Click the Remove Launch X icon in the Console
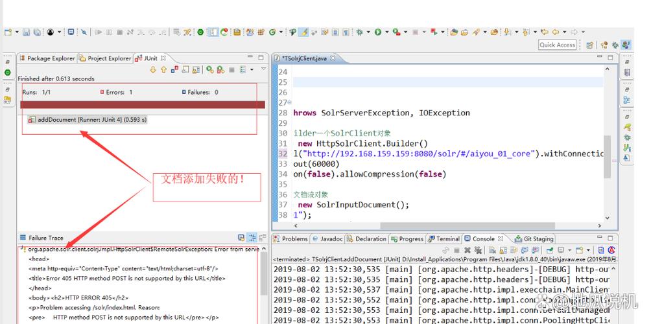This screenshot has height=324, width=651. [468, 250]
